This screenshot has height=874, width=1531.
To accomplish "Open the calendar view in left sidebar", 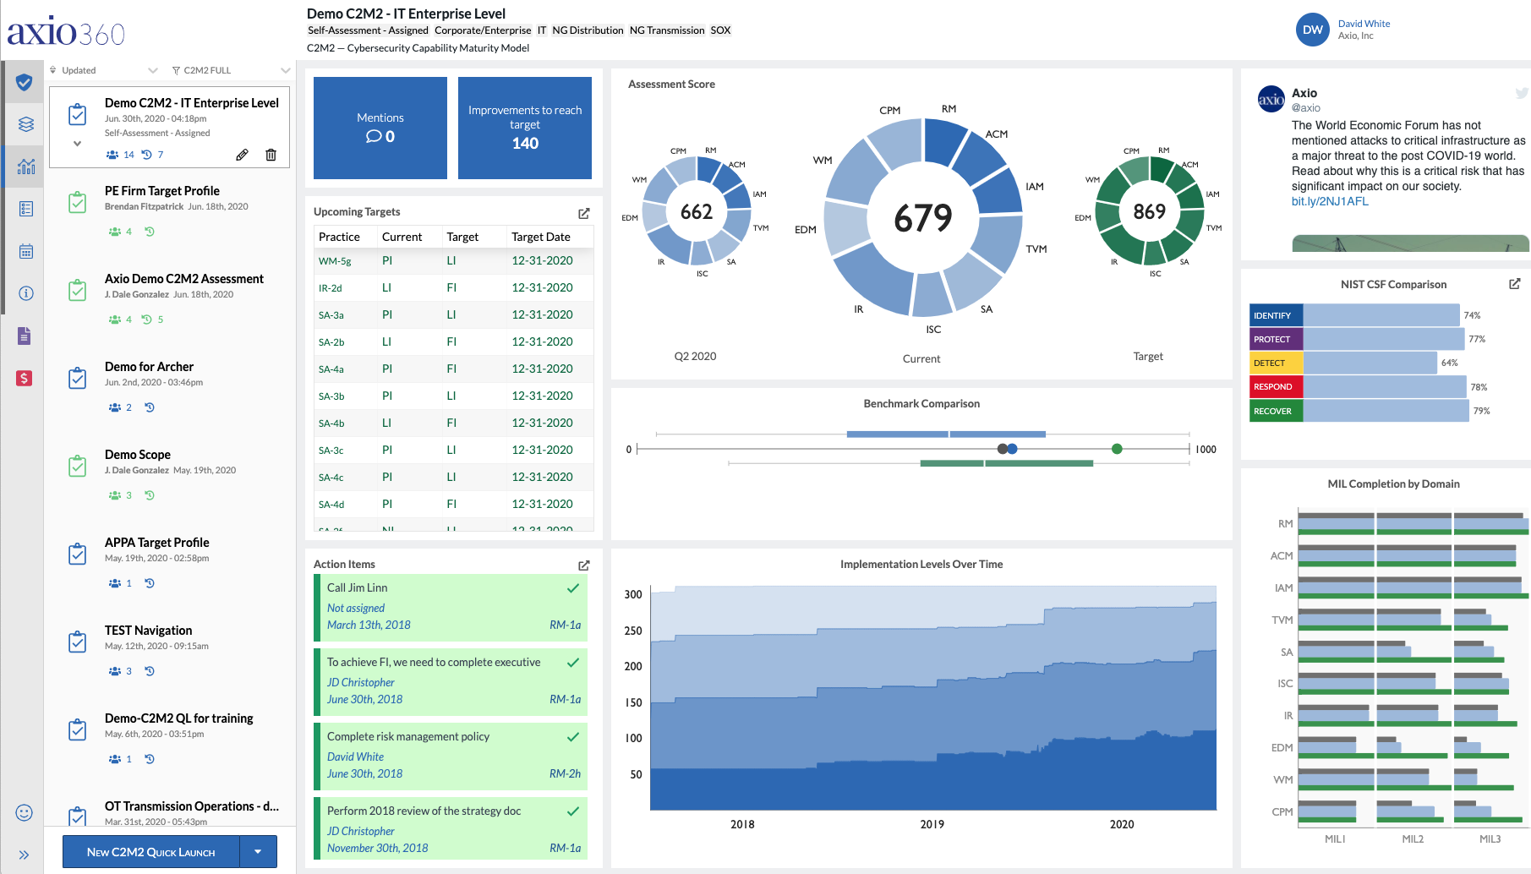I will pos(25,251).
